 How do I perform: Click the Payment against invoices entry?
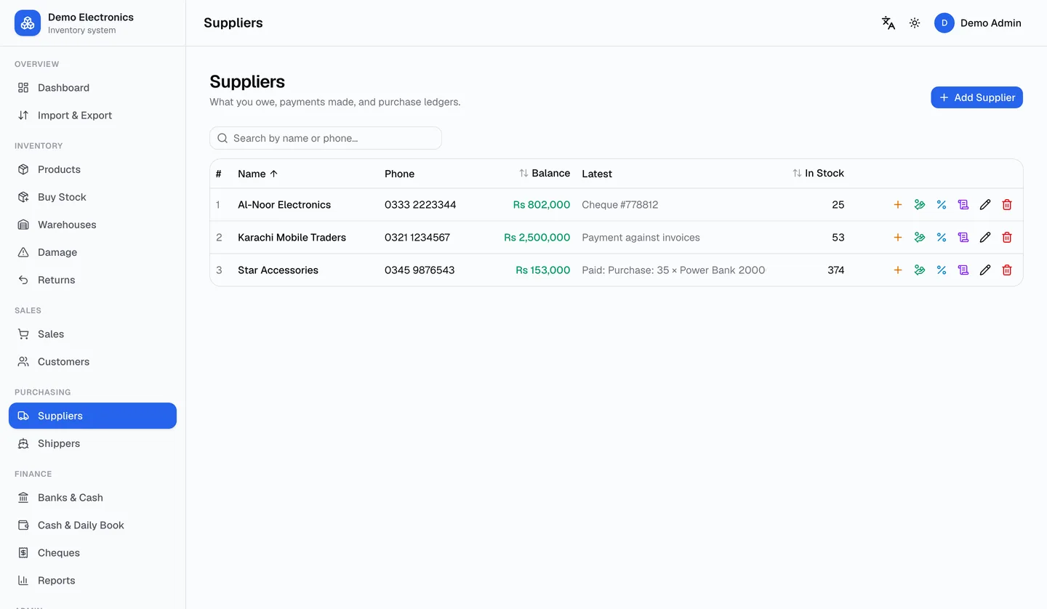coord(641,238)
